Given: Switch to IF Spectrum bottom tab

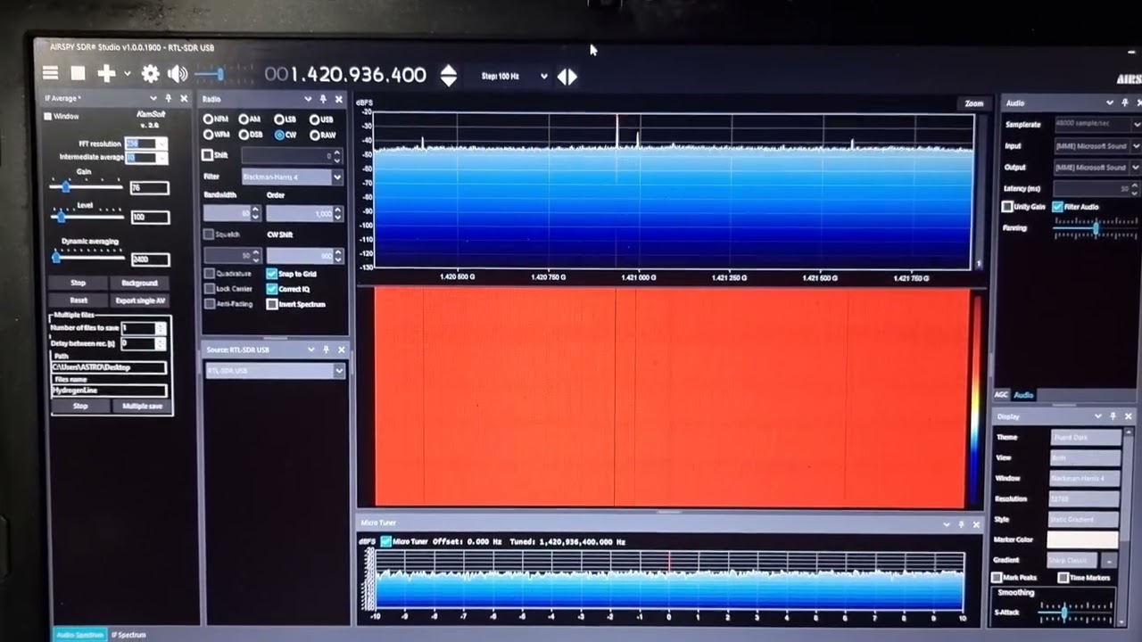Looking at the screenshot, I should [x=128, y=635].
